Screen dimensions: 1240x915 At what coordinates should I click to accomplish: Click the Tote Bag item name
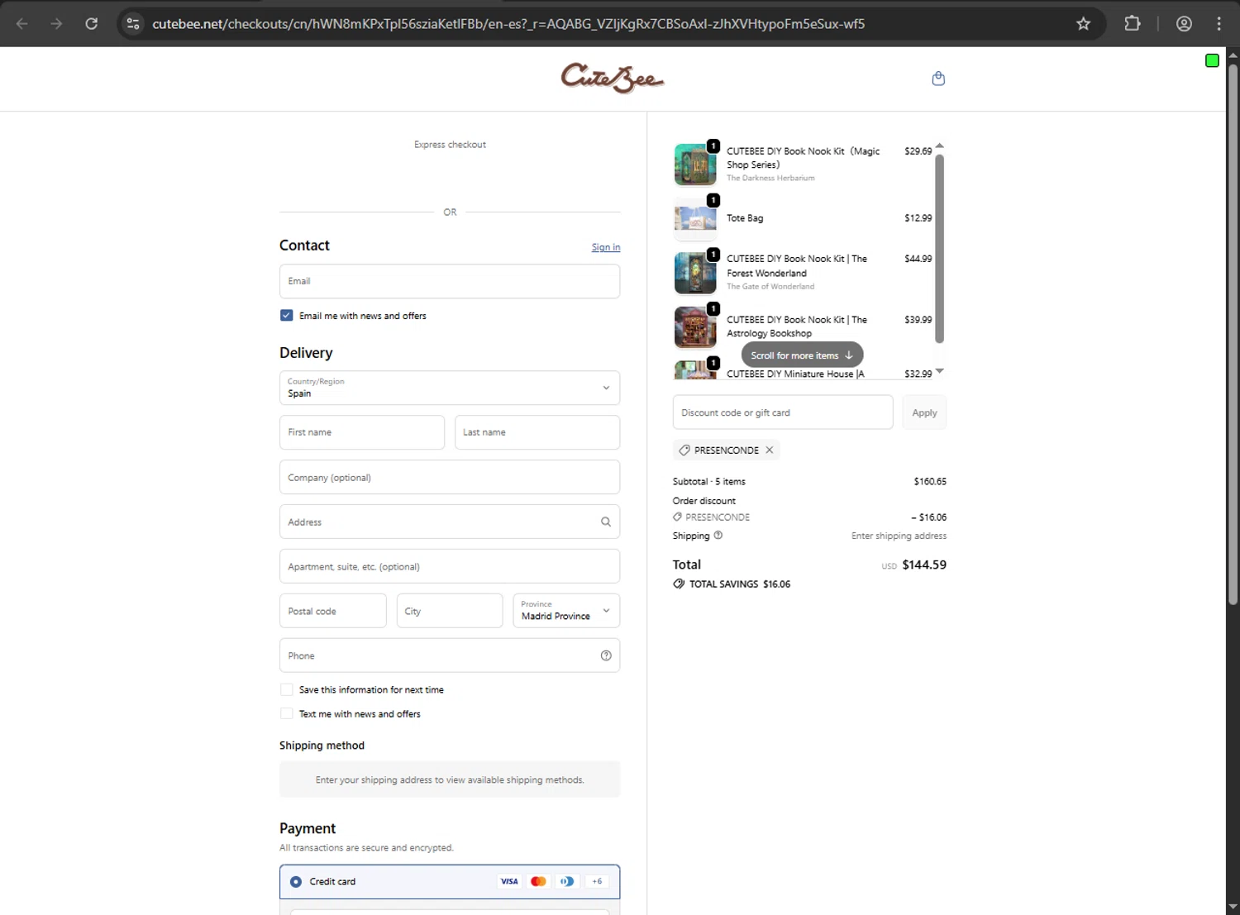pyautogui.click(x=745, y=218)
